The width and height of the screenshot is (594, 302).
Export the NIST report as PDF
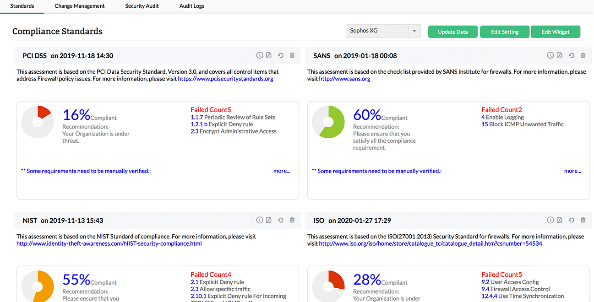[x=269, y=220]
